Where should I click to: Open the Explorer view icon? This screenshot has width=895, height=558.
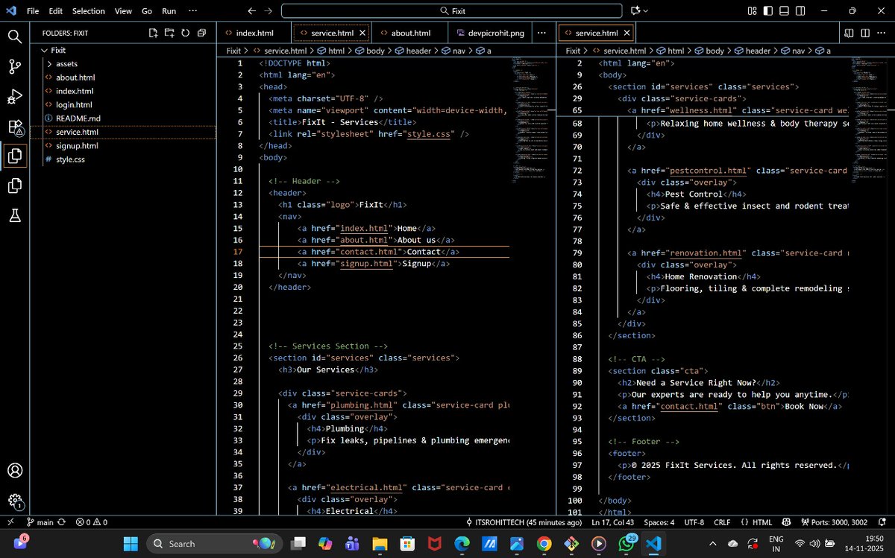[14, 156]
